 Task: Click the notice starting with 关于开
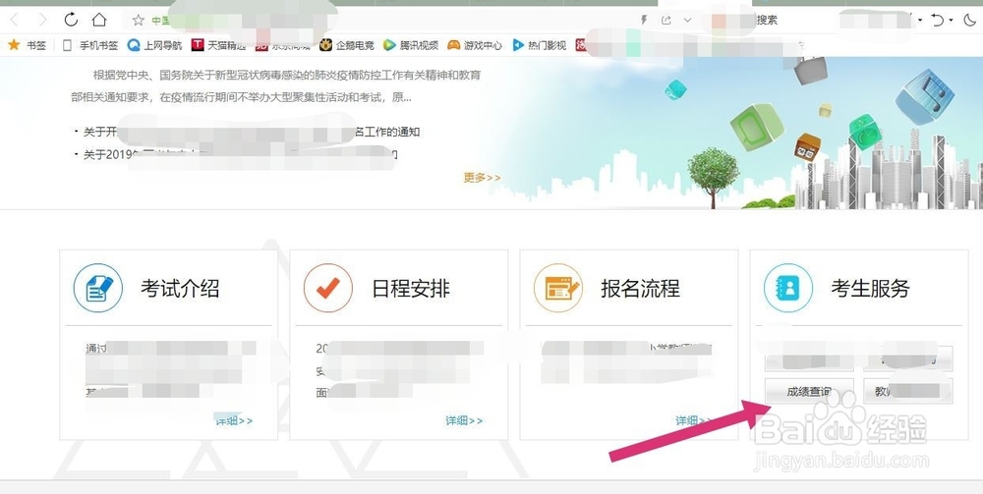coord(251,133)
